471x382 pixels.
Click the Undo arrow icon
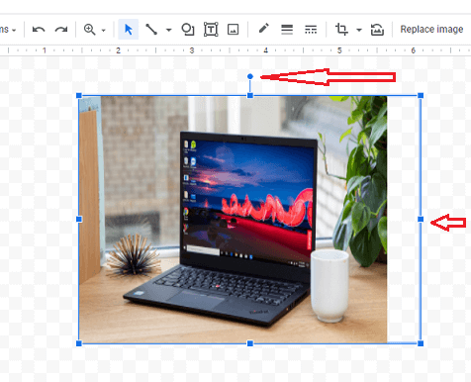tap(39, 30)
